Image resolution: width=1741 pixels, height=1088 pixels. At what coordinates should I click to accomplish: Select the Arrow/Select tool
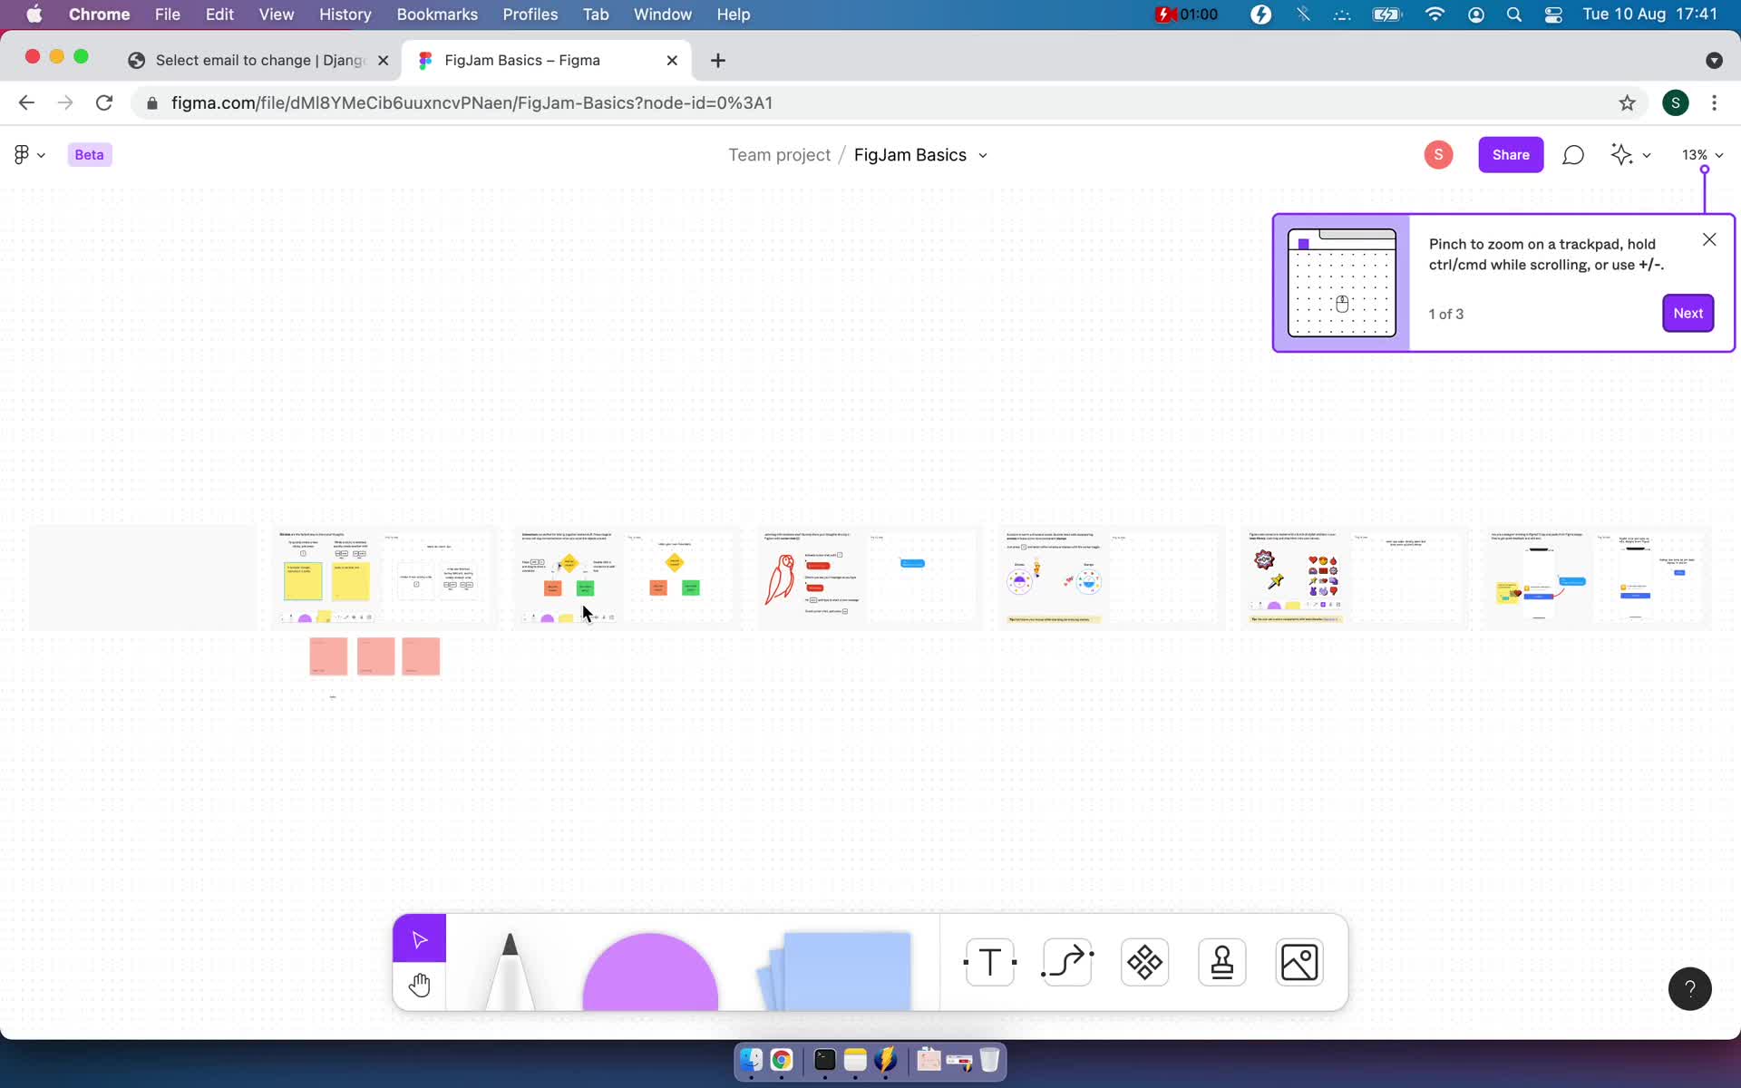click(420, 937)
